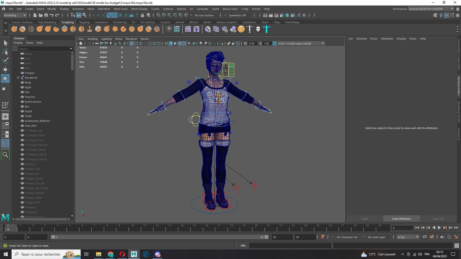The height and width of the screenshot is (259, 461).
Task: Open the Outliner Display menu
Action: [x=18, y=43]
